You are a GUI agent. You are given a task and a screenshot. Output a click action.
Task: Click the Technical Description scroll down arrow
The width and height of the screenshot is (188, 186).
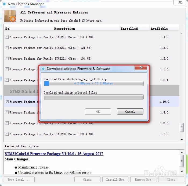182,172
